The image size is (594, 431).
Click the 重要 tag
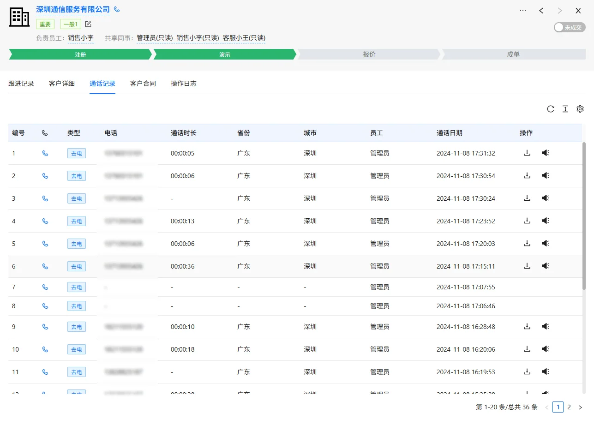click(x=45, y=24)
